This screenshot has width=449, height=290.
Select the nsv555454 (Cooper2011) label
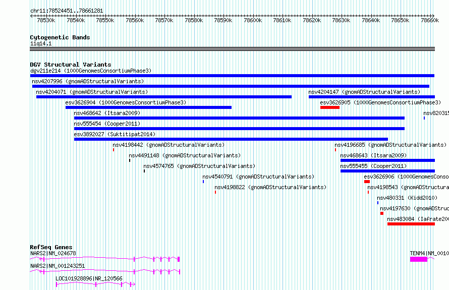[107, 124]
